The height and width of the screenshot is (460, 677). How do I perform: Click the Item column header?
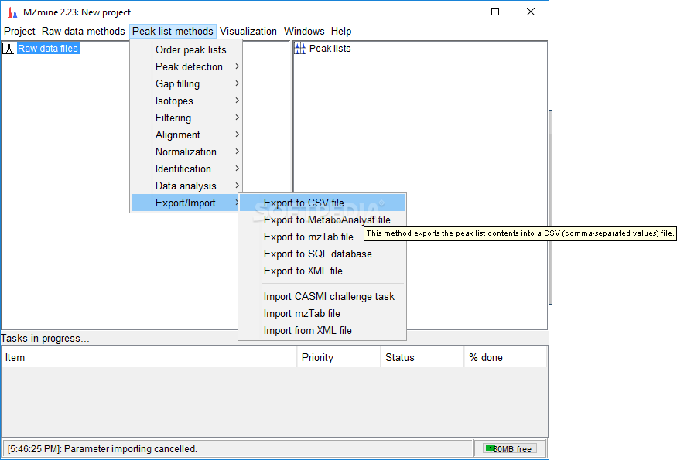tap(149, 357)
